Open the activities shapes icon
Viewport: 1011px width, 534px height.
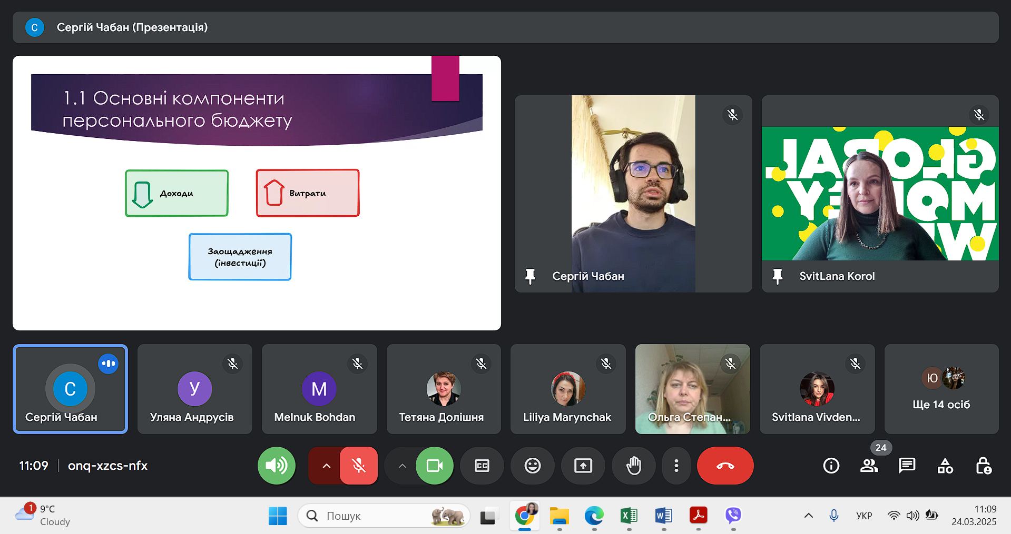pyautogui.click(x=945, y=466)
